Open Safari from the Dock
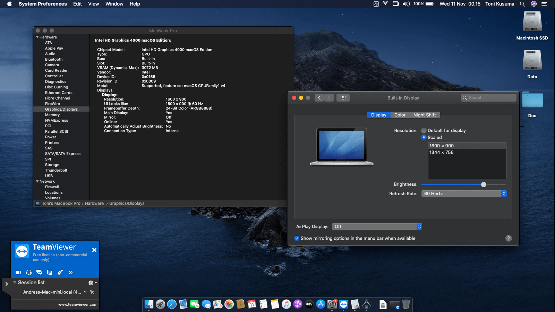This screenshot has width=555, height=312. pos(172,304)
